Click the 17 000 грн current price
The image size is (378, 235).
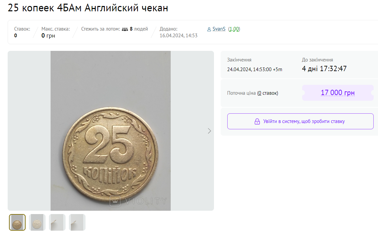[337, 93]
